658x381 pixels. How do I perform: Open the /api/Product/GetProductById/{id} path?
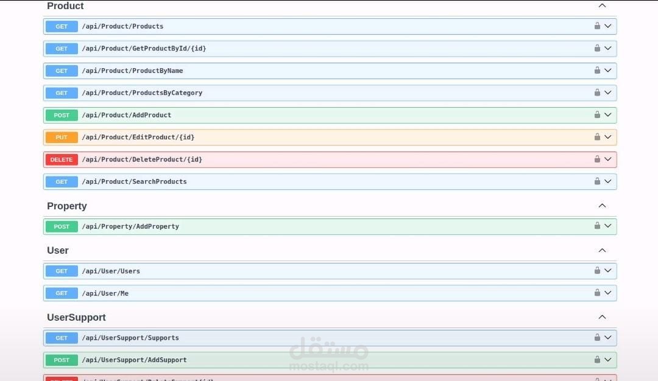coord(144,49)
